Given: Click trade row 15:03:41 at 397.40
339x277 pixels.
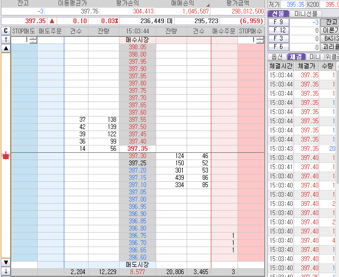Looking at the screenshot, I should point(302,167).
